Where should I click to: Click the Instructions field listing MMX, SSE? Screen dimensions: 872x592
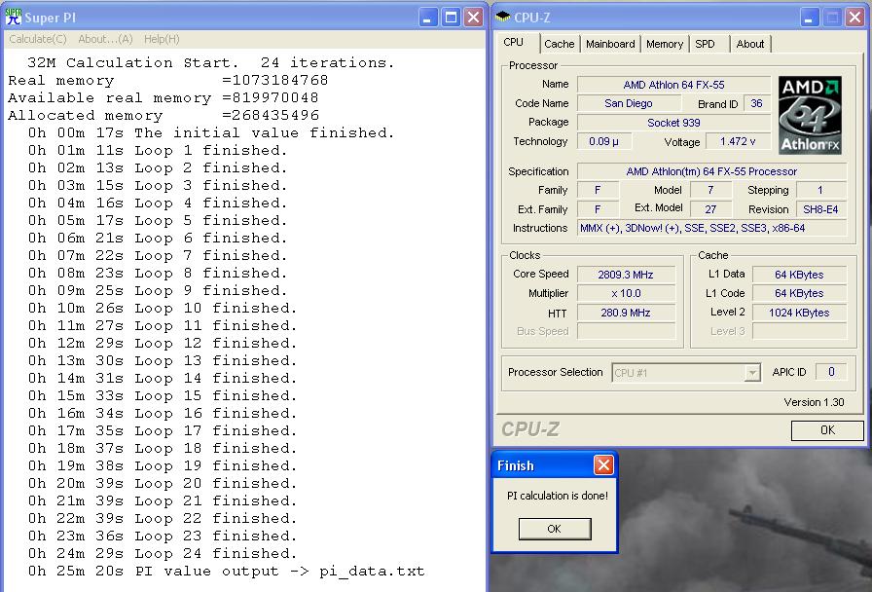[x=711, y=228]
